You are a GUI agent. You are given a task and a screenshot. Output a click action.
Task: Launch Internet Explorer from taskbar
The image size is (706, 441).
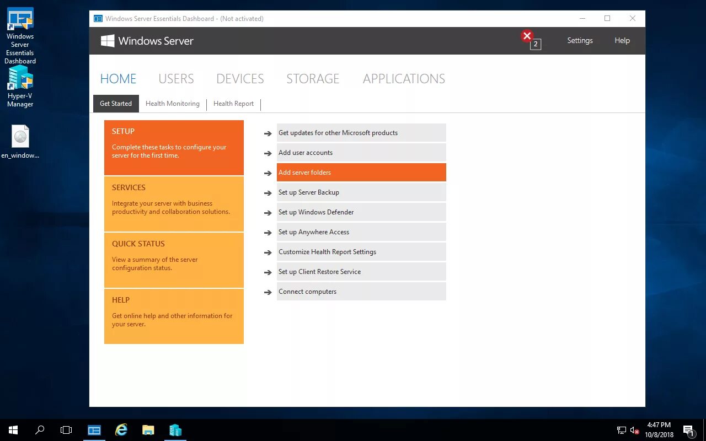coord(121,430)
